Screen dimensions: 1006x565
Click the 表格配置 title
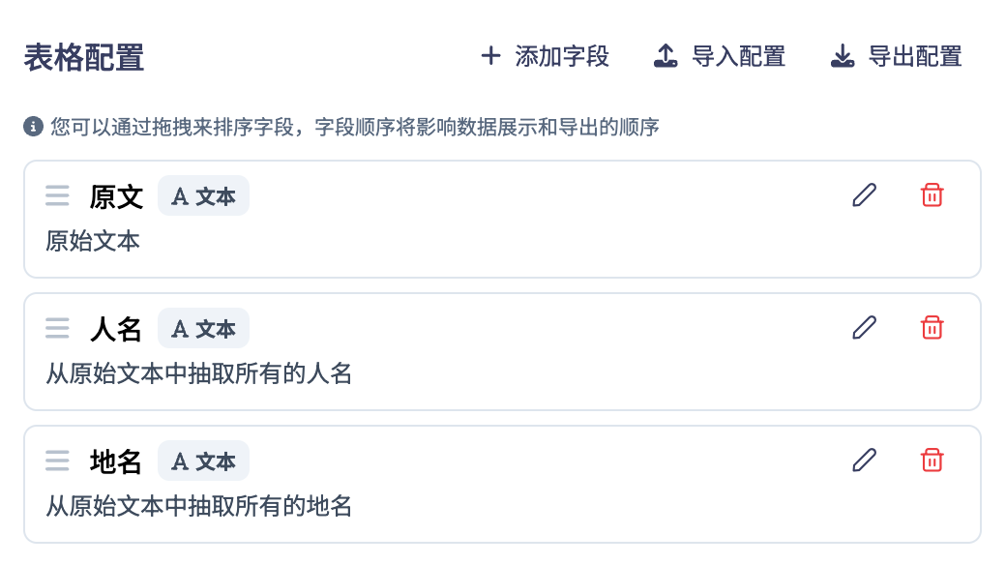point(83,58)
